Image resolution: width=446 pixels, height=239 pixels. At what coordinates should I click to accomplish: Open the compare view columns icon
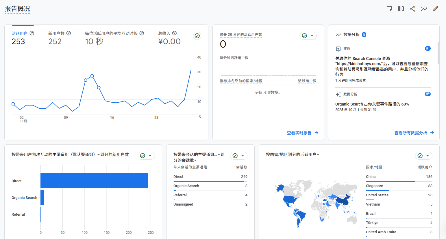[x=401, y=9]
